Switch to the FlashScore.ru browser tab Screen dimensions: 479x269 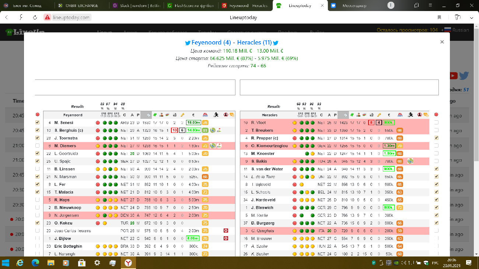[x=189, y=6]
